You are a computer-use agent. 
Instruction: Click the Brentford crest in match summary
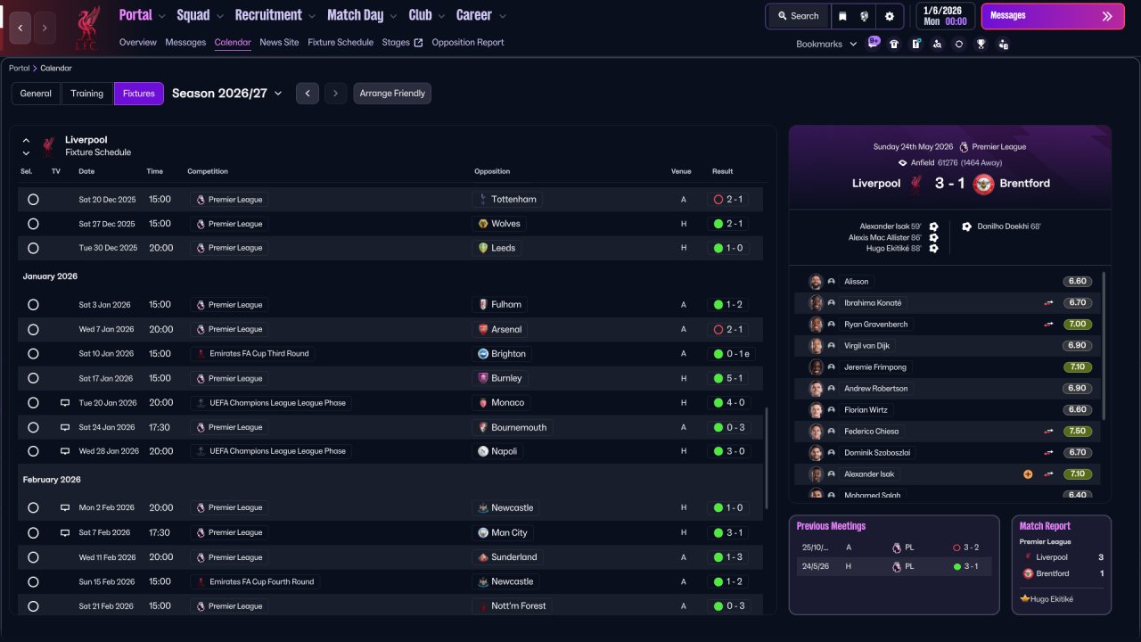pyautogui.click(x=983, y=184)
